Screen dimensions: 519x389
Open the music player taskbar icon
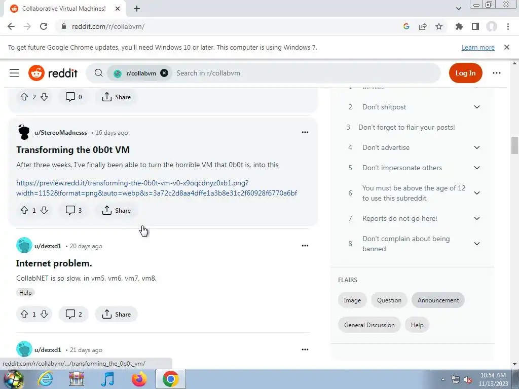[x=107, y=379]
